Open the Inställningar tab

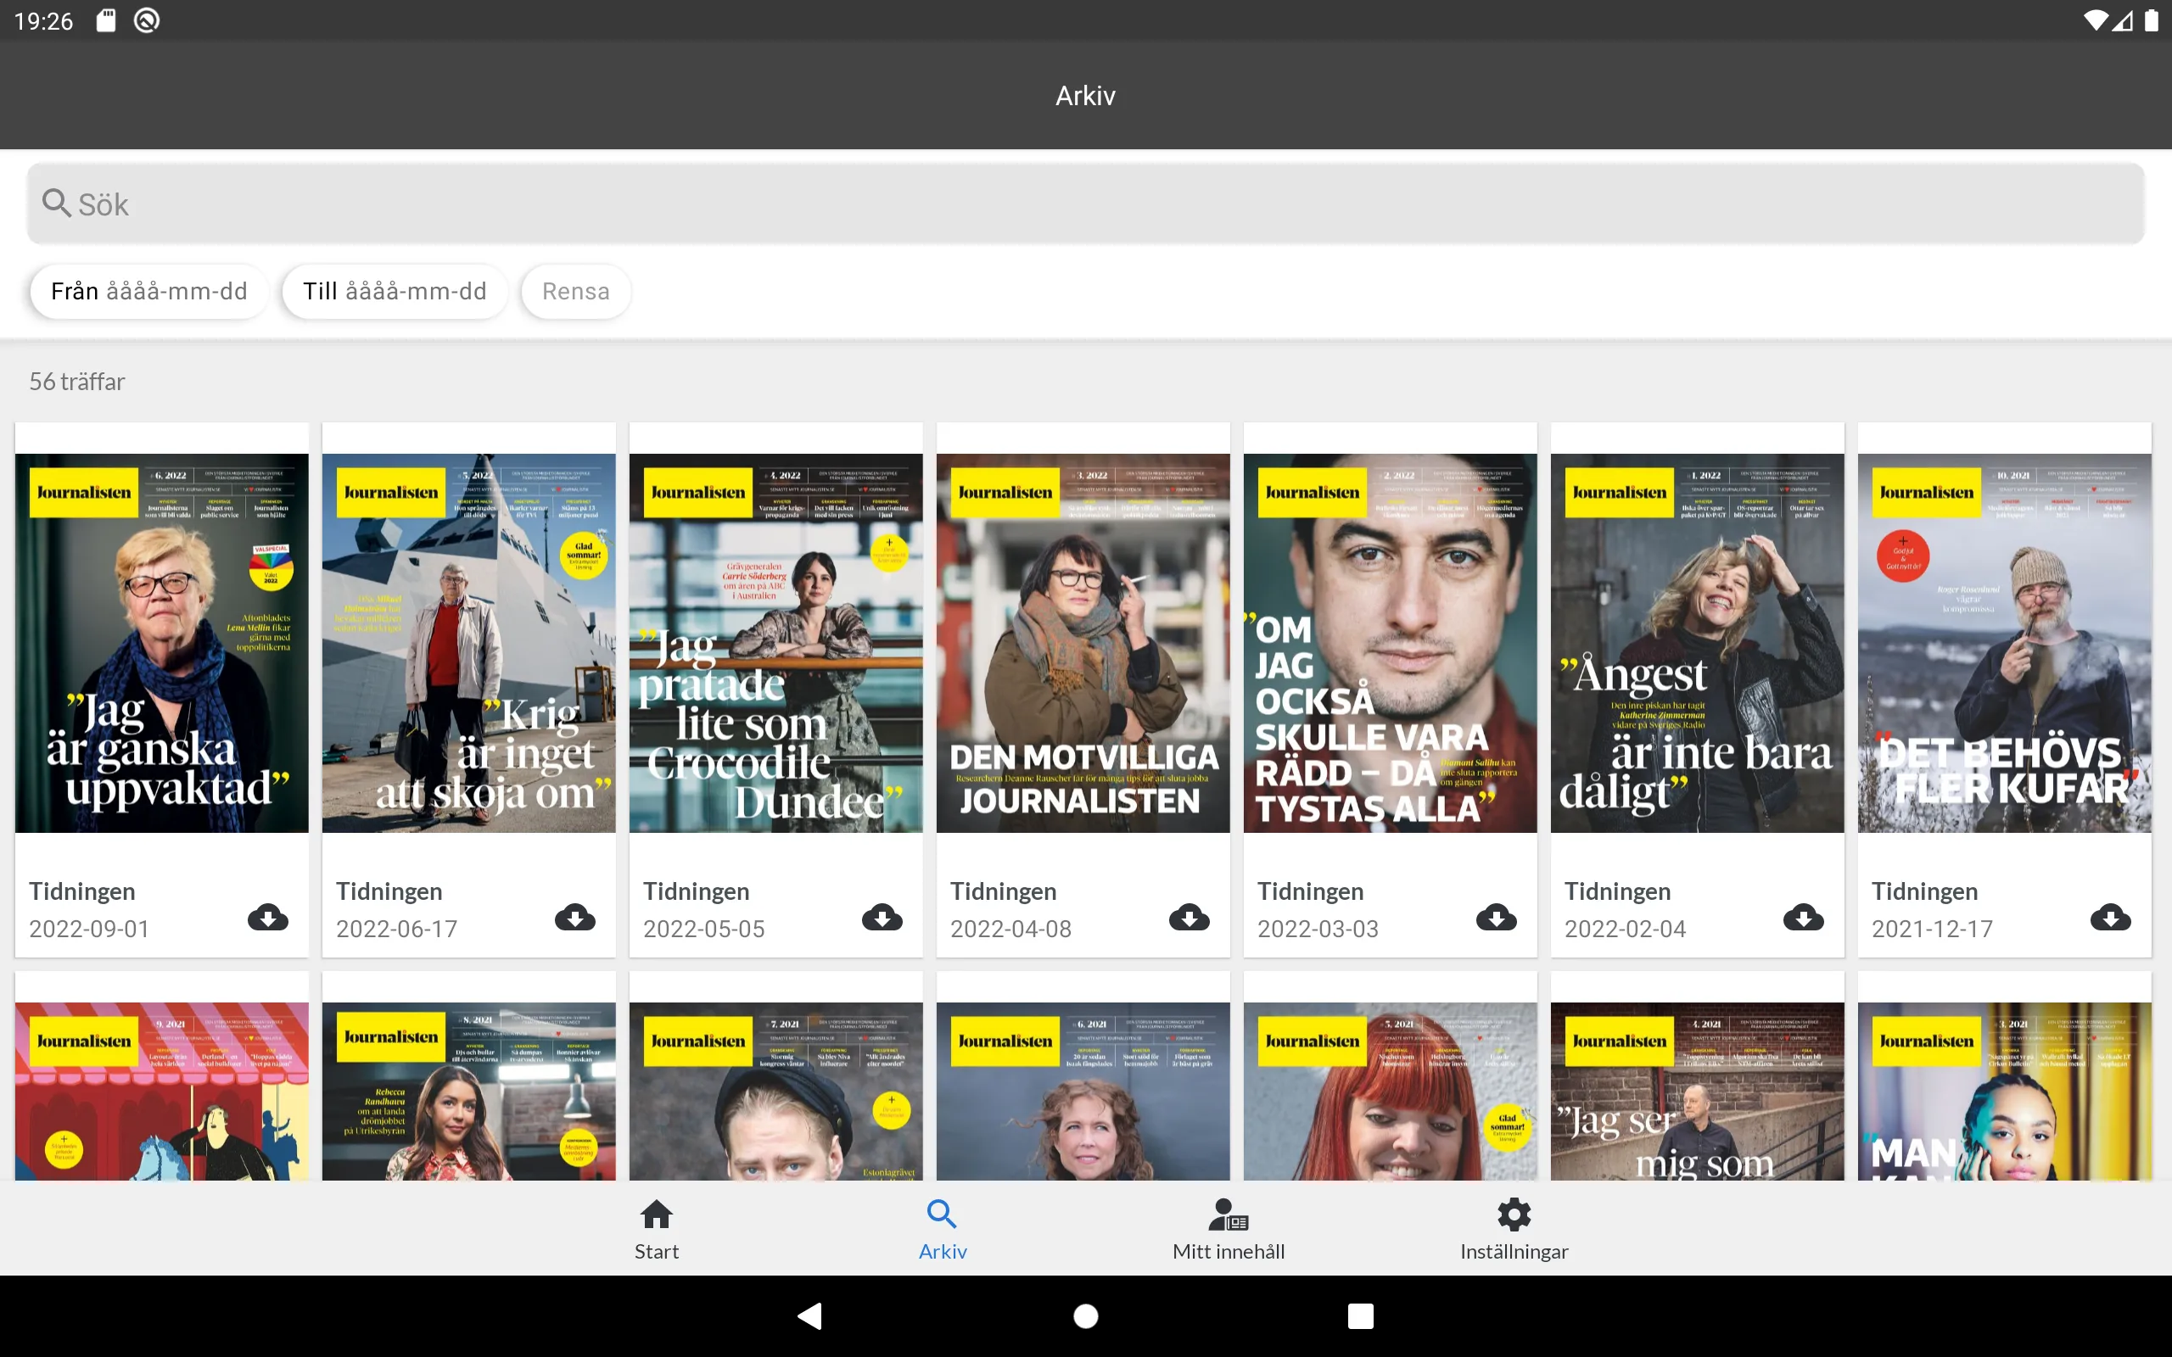1514,1229
